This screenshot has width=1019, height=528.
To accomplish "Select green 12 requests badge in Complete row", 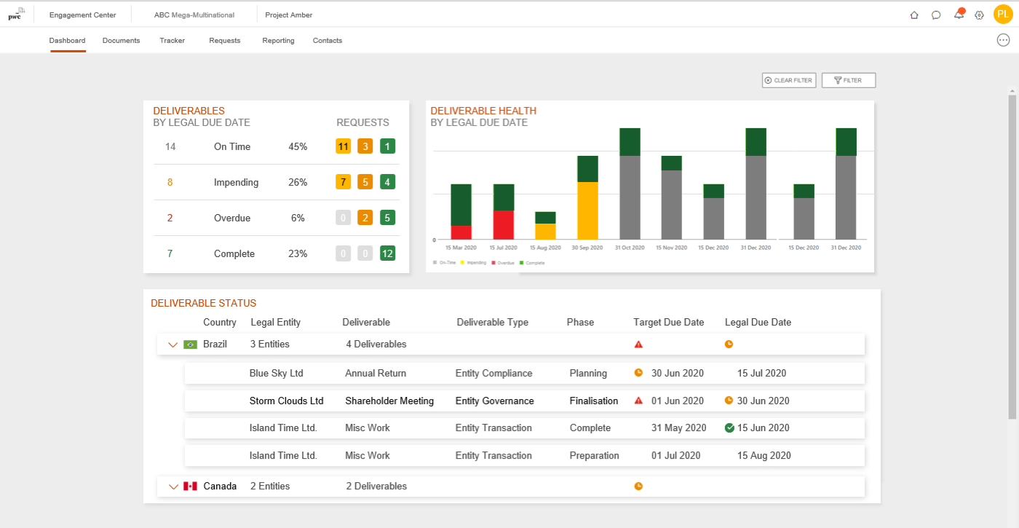I will pos(387,253).
